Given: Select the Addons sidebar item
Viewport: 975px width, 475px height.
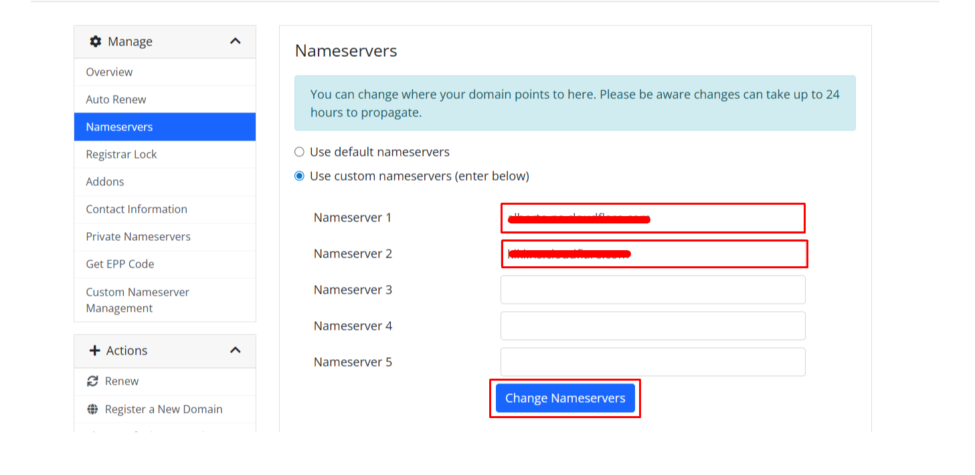Looking at the screenshot, I should click(x=105, y=182).
